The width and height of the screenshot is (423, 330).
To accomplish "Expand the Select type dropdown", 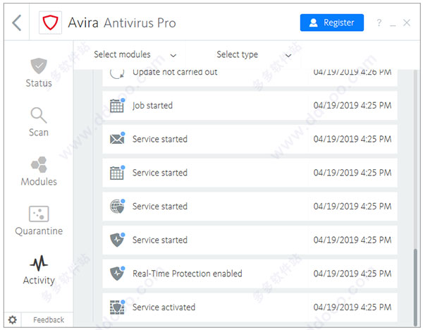I will pyautogui.click(x=254, y=55).
